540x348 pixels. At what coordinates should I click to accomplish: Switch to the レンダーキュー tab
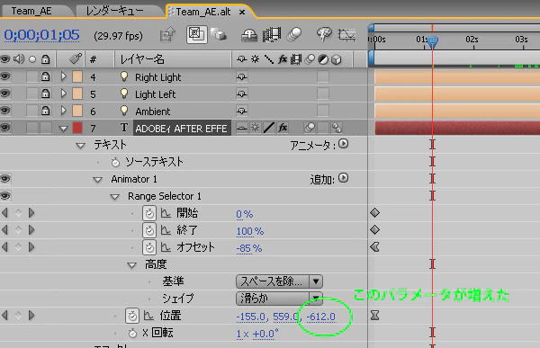[x=114, y=11]
